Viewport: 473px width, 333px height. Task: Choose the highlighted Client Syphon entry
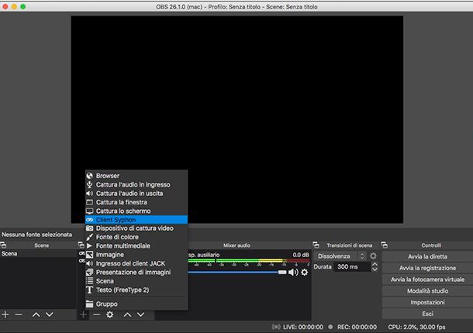pyautogui.click(x=136, y=220)
